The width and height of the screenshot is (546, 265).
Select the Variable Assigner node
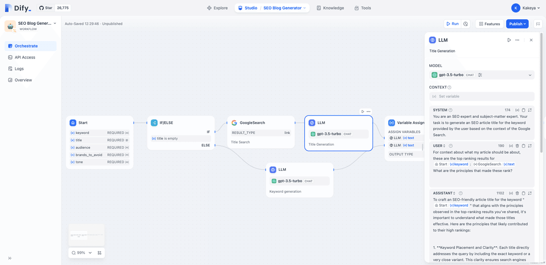[x=405, y=138]
